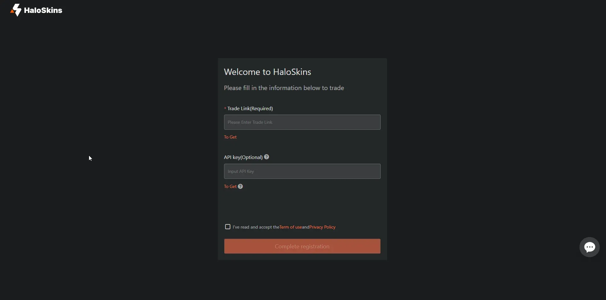Focus the Trade Link input field
This screenshot has height=300, width=606.
click(302, 122)
